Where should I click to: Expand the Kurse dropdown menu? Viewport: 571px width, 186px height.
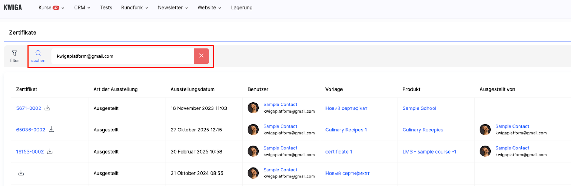click(51, 7)
